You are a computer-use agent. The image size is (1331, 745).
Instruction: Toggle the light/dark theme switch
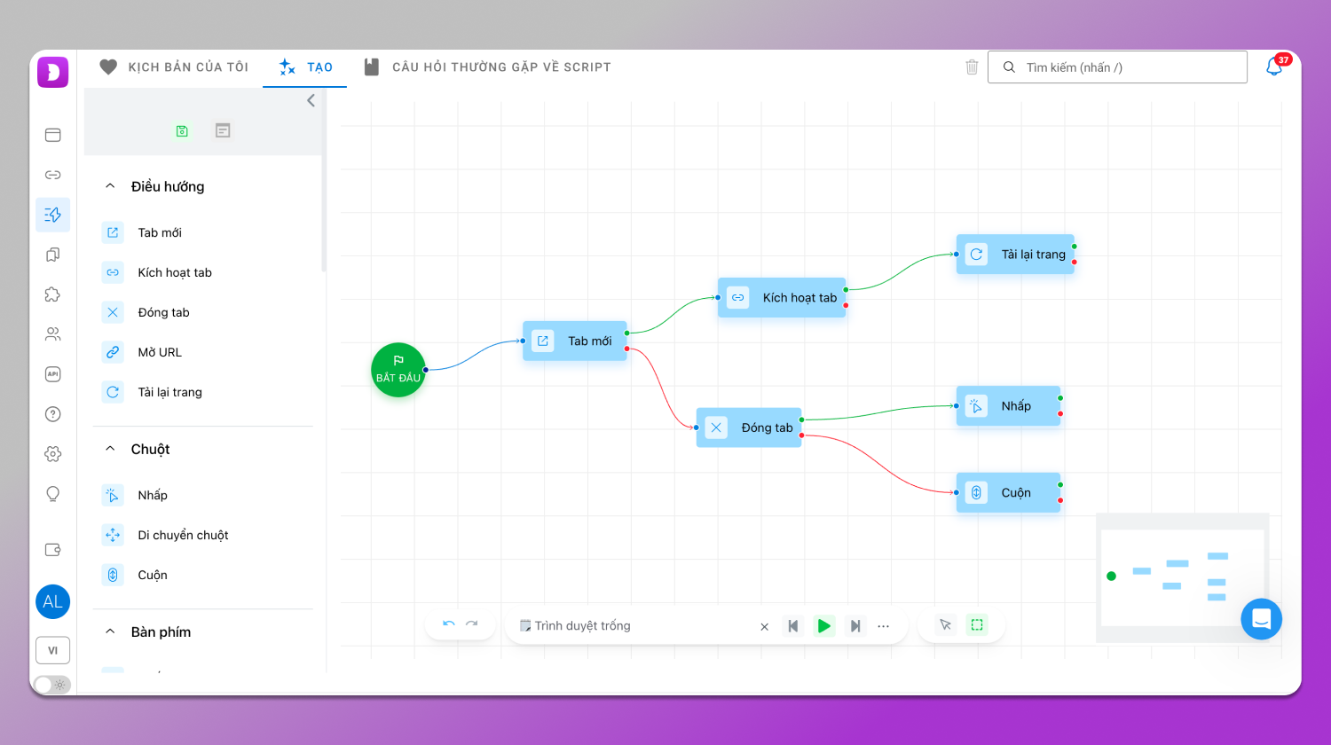51,685
